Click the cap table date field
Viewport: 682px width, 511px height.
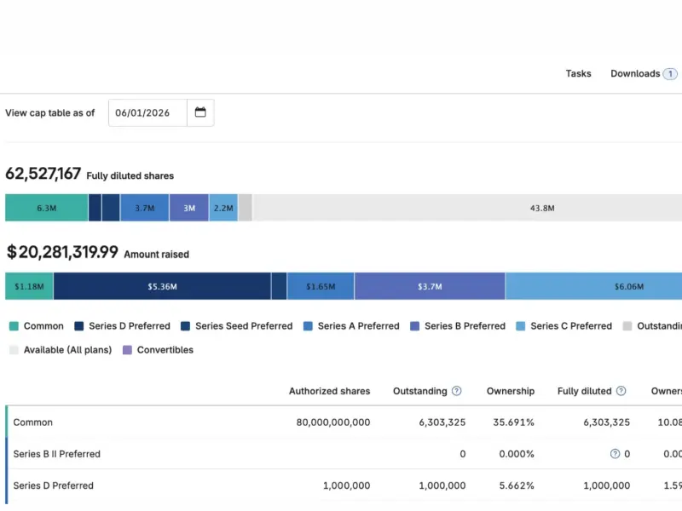coord(147,113)
